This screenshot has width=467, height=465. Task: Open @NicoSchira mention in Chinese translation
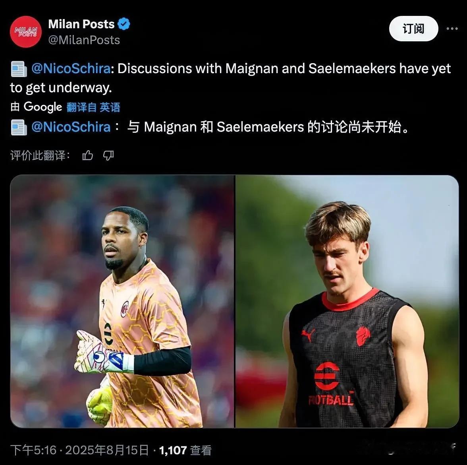[71, 127]
